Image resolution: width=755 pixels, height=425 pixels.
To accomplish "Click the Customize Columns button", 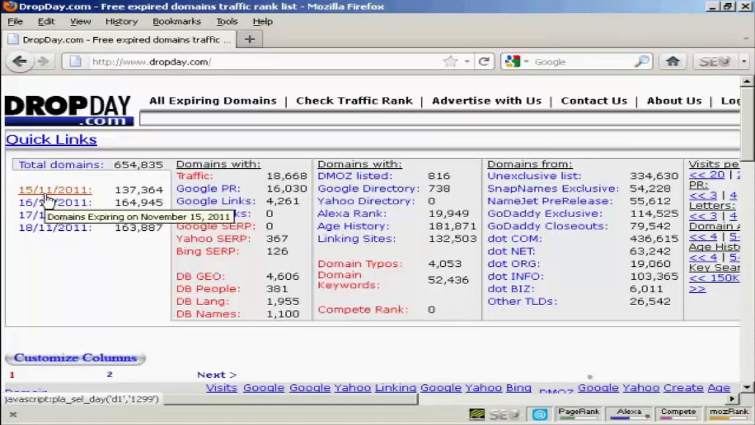I will point(75,358).
